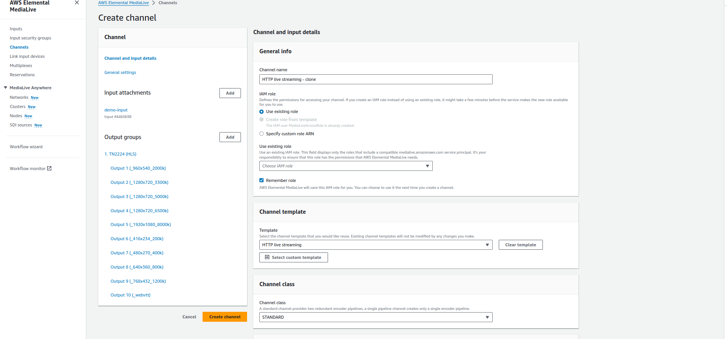Open Reservations in the sidebar

point(22,75)
